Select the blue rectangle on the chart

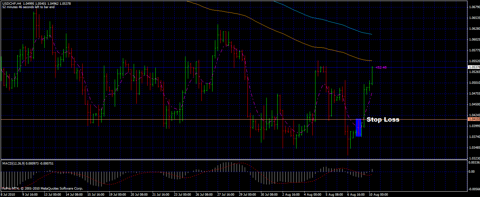[x=358, y=128]
